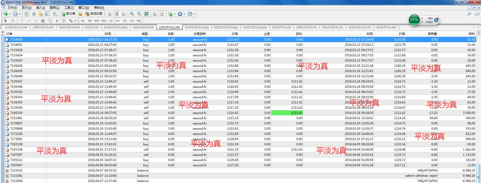
Task: Click the search magnifier at top right
Action: [469, 14]
